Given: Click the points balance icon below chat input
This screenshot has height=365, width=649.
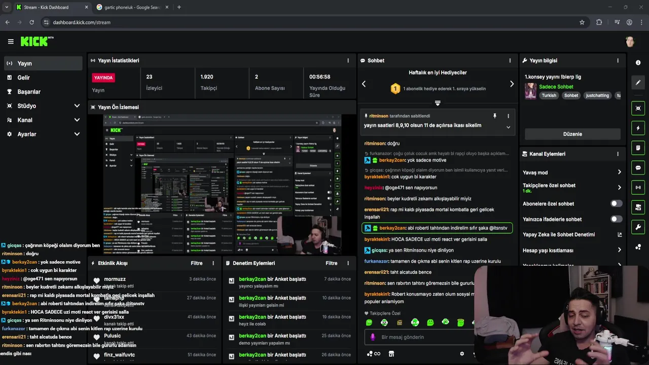Looking at the screenshot, I should (373, 354).
